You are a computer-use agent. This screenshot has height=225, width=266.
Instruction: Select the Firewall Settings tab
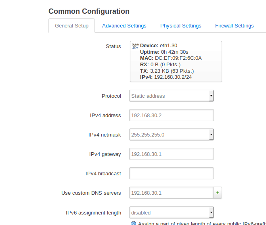coord(234,26)
